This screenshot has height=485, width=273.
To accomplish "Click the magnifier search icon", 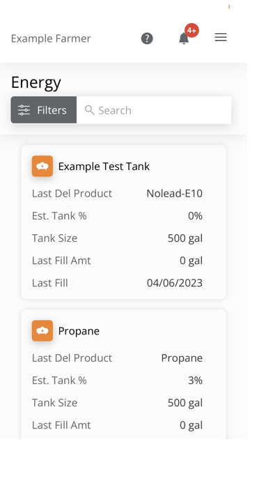I will tap(89, 110).
